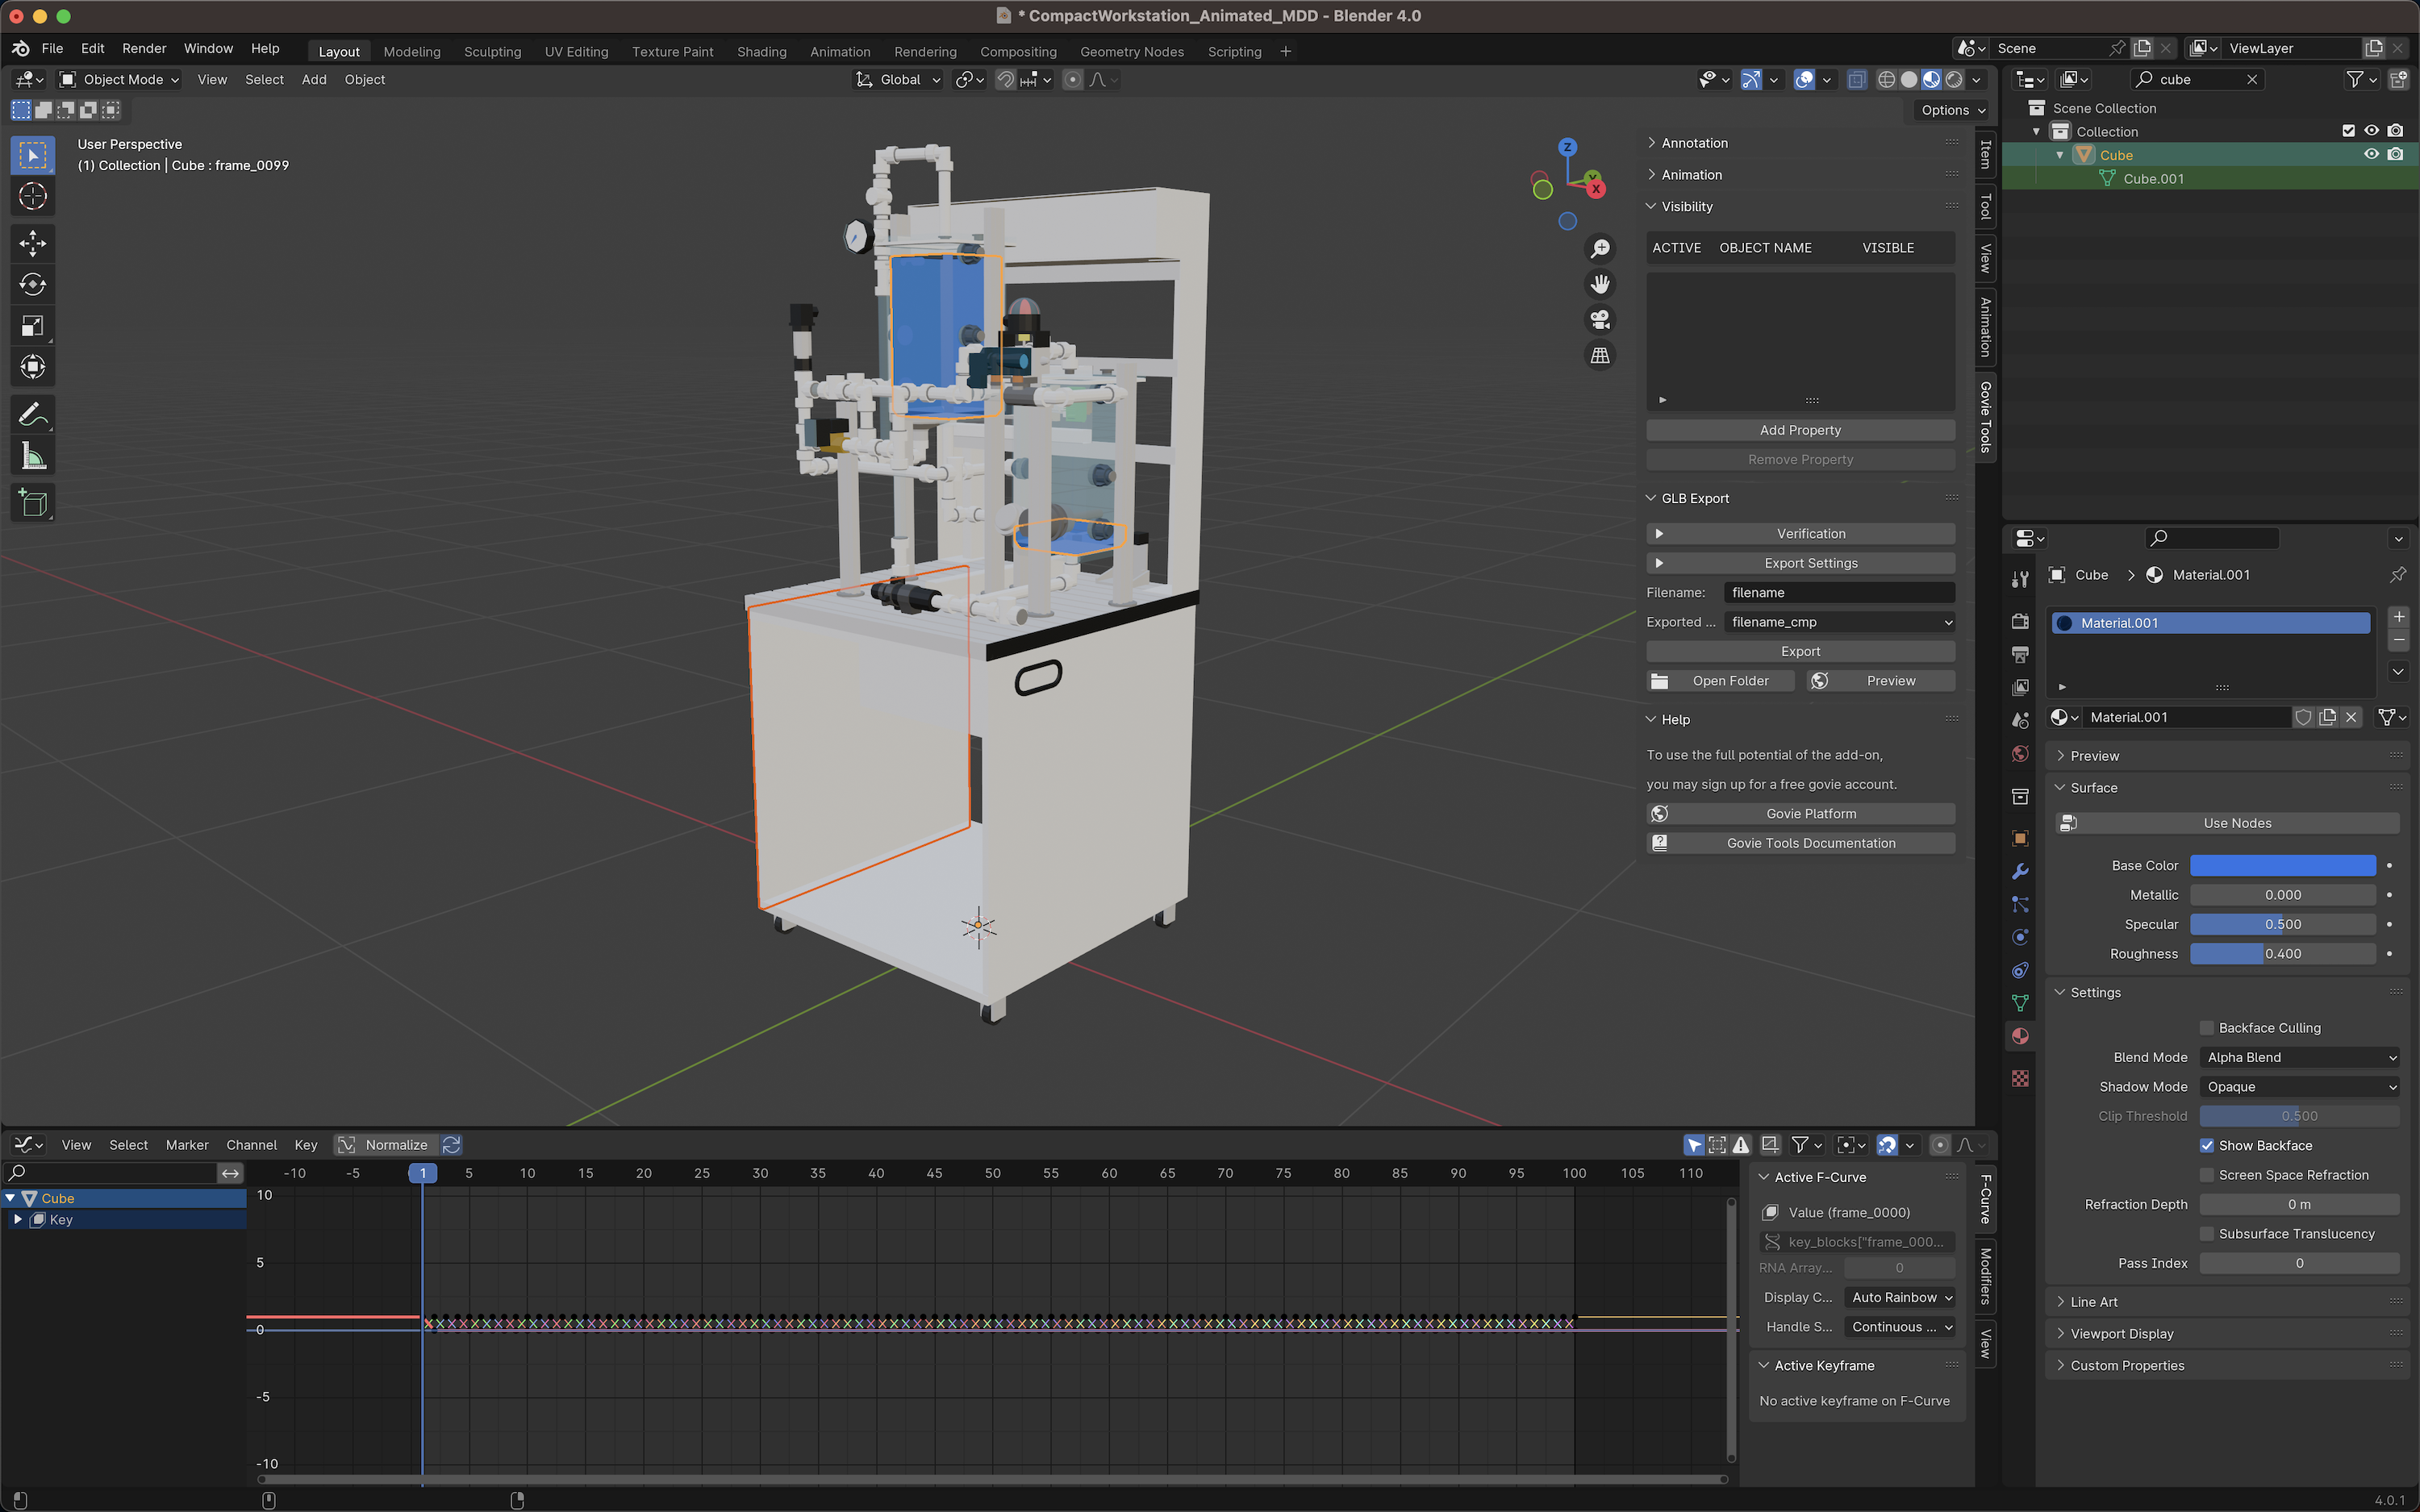Image resolution: width=2420 pixels, height=1512 pixels.
Task: Switch to orthographic/perspective view icon
Action: tap(1600, 356)
